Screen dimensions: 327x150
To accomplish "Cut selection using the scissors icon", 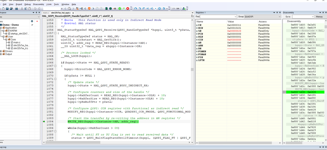I will [x=22, y=8].
